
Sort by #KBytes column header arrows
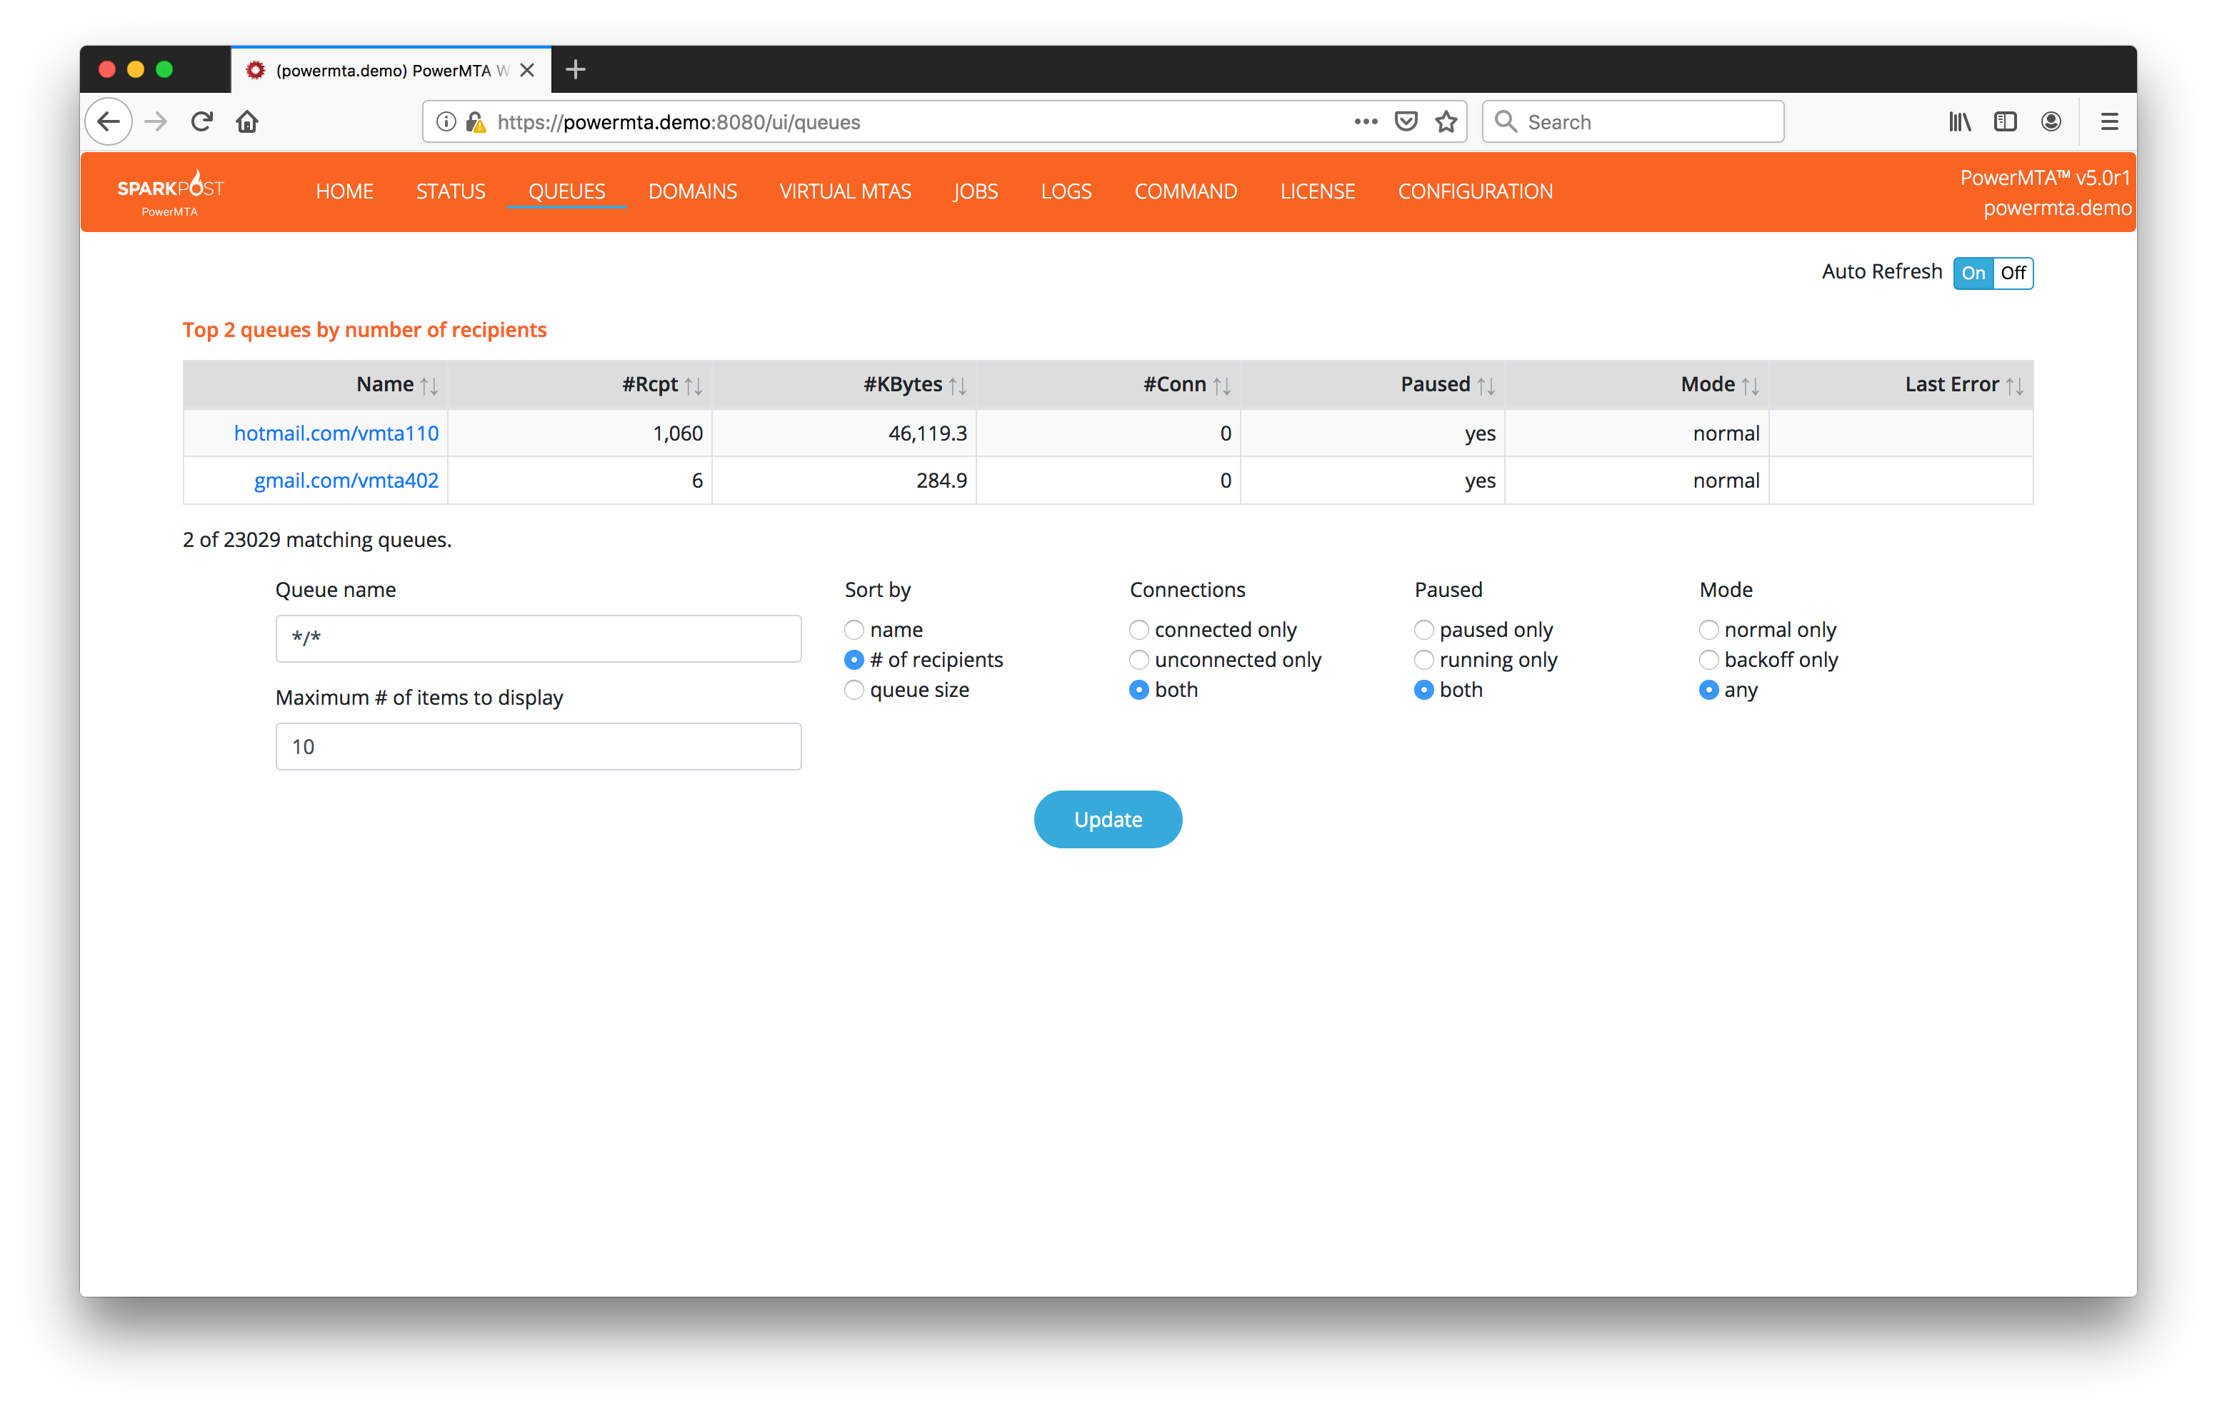click(x=958, y=386)
